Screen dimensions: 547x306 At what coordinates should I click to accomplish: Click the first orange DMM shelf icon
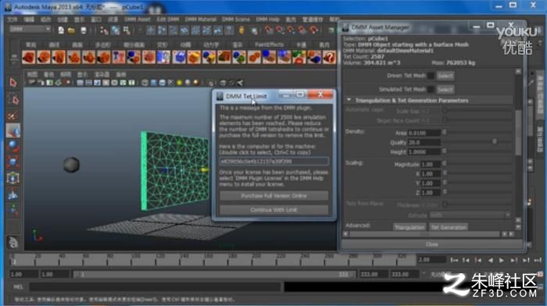point(28,57)
